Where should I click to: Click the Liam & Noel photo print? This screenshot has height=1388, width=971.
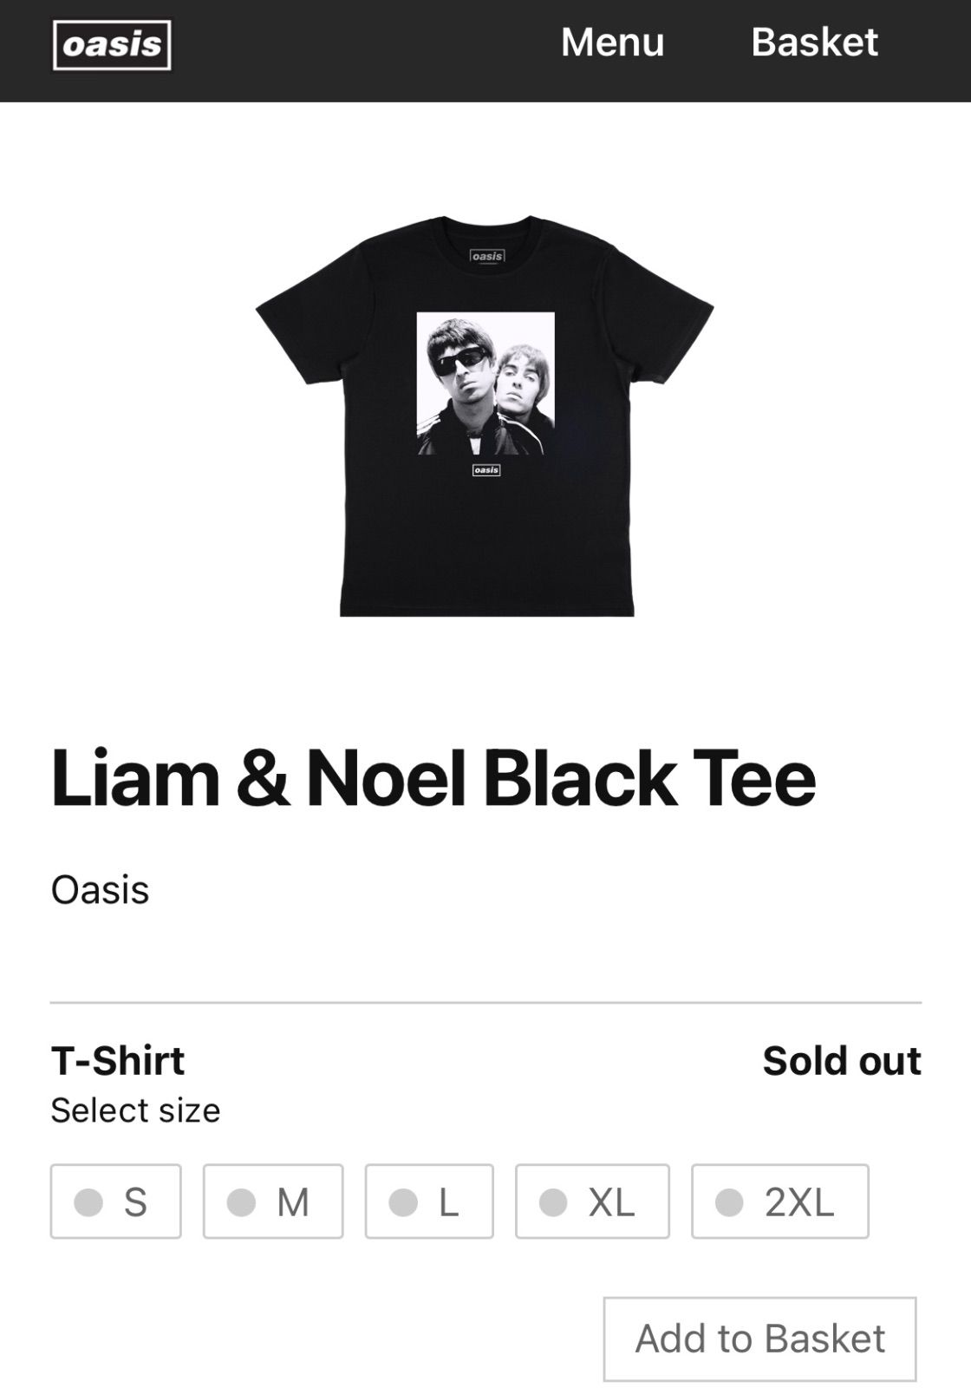(485, 383)
